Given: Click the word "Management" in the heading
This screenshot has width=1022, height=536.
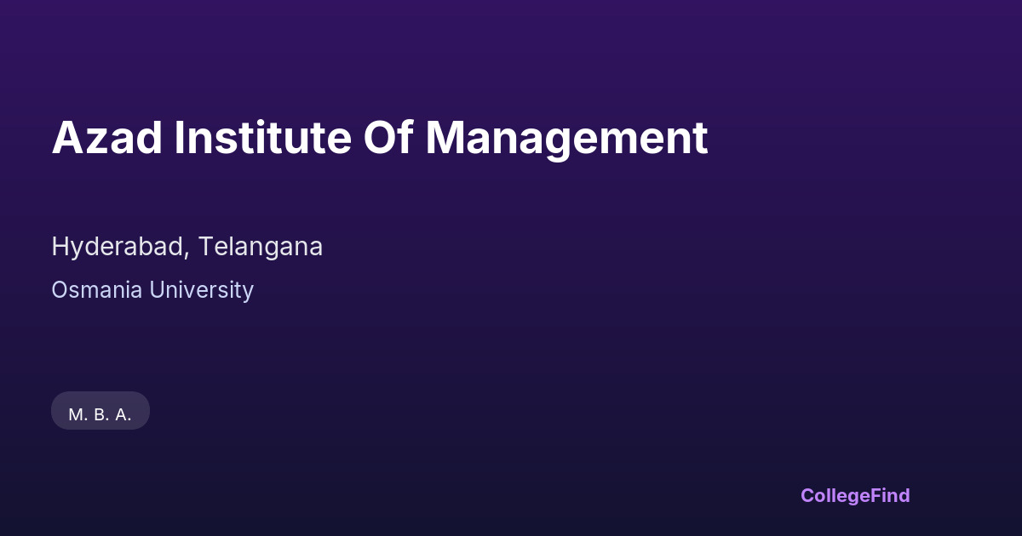Looking at the screenshot, I should coord(566,138).
